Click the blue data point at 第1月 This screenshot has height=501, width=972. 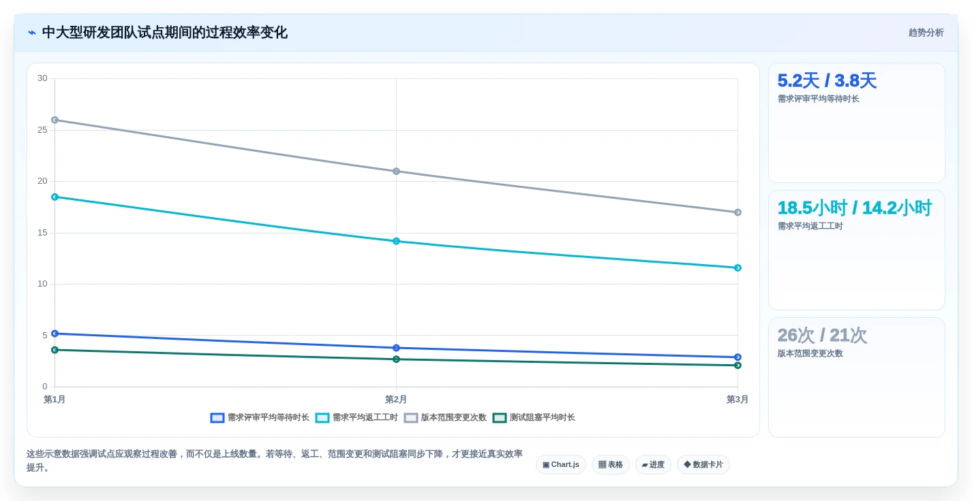[x=55, y=334]
